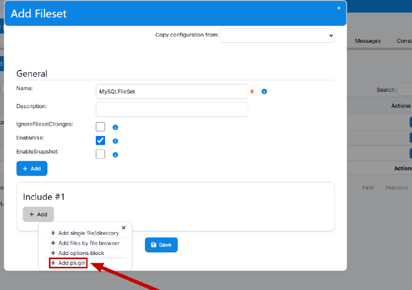
Task: Enable the IgnoreFilesetChanges checkbox
Action: click(x=100, y=127)
